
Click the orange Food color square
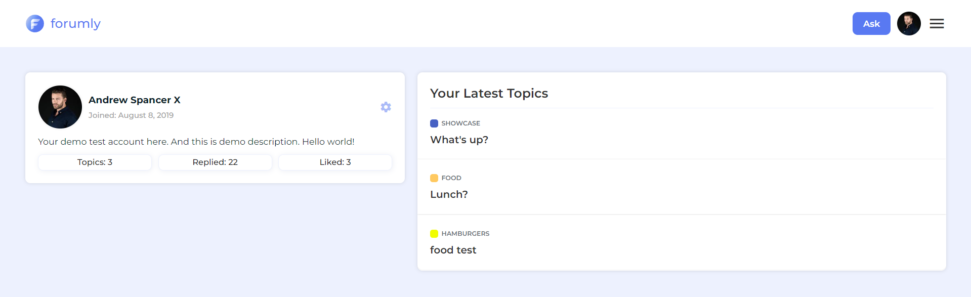434,178
